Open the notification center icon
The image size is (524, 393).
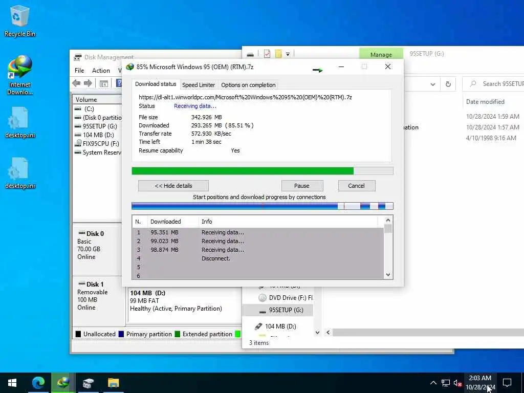[x=507, y=383]
